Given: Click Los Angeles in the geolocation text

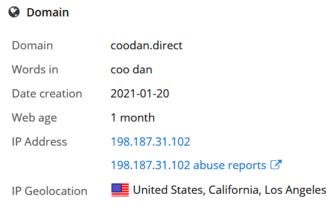Looking at the screenshot, I should (x=295, y=190).
